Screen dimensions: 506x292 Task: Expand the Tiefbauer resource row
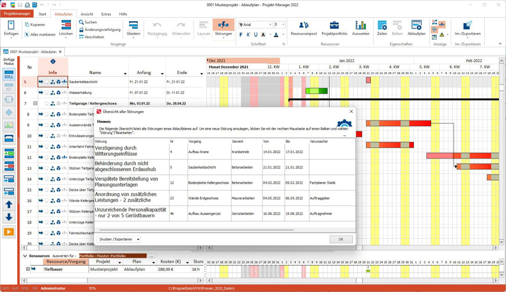[x=28, y=269]
